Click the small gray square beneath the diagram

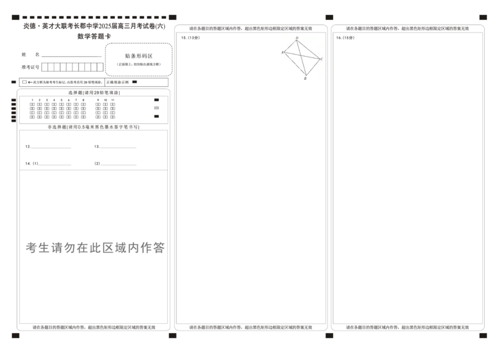(x=306, y=82)
